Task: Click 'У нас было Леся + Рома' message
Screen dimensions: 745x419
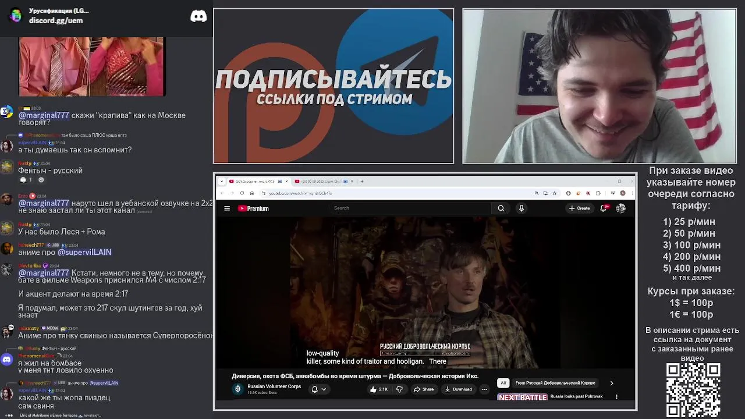Action: (62, 232)
